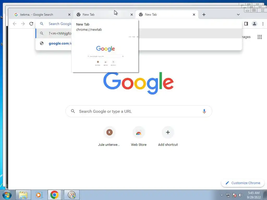Image resolution: width=267 pixels, height=200 pixels.
Task: Select the ?<m<hhhjgfc suggestion row
Action: click(139, 33)
